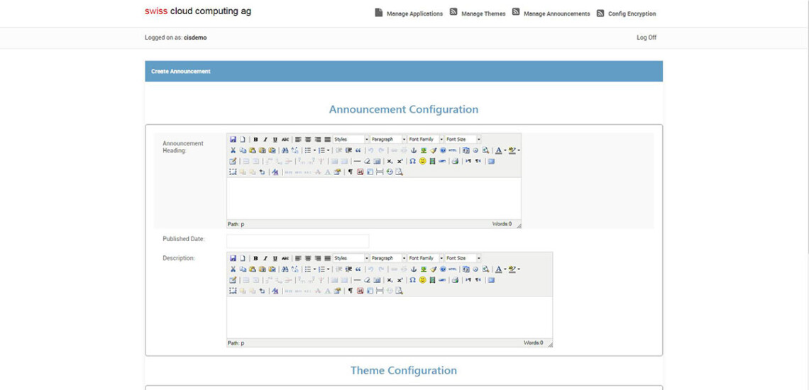Click inside Announcement Heading text area

(x=373, y=199)
